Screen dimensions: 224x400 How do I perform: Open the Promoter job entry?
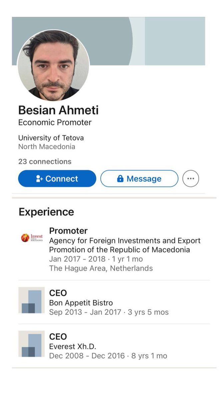click(68, 231)
